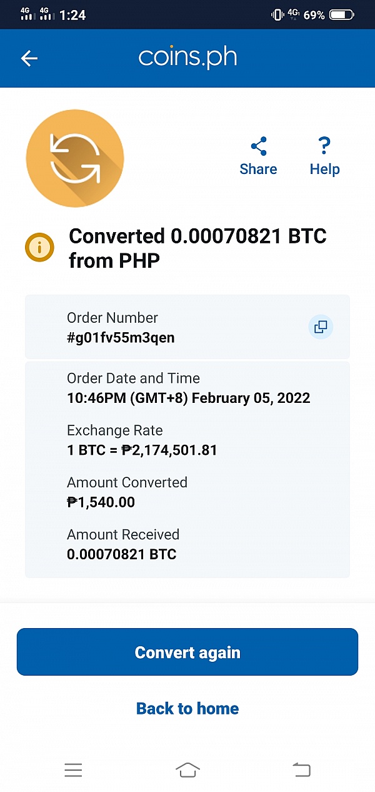Tap the exchange rate value
Screen dimensions: 375x792
[142, 450]
